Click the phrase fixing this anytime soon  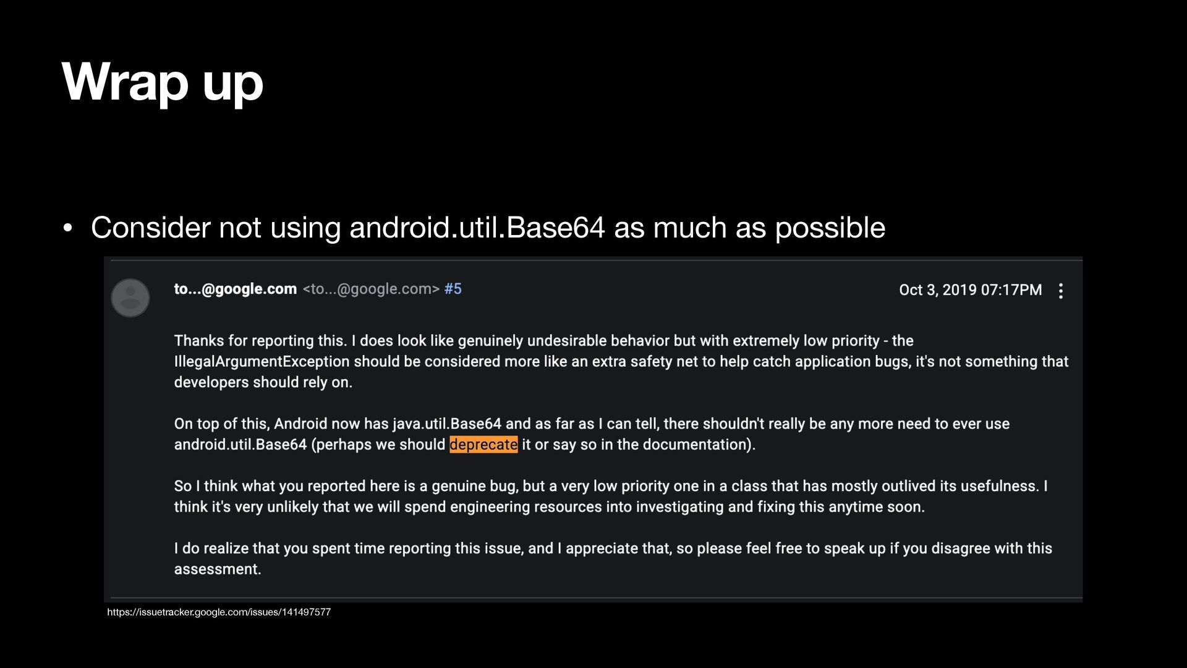tap(841, 507)
